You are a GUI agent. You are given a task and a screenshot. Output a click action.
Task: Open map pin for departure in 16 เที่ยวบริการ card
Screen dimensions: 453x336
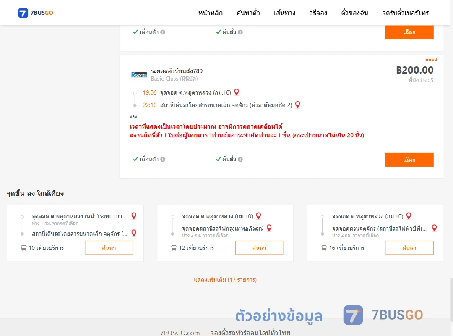pos(409,216)
